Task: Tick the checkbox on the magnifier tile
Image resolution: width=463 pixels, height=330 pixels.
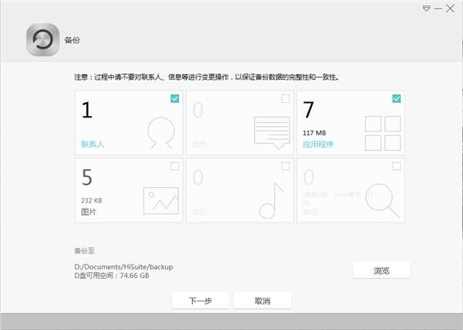Action: coord(396,165)
